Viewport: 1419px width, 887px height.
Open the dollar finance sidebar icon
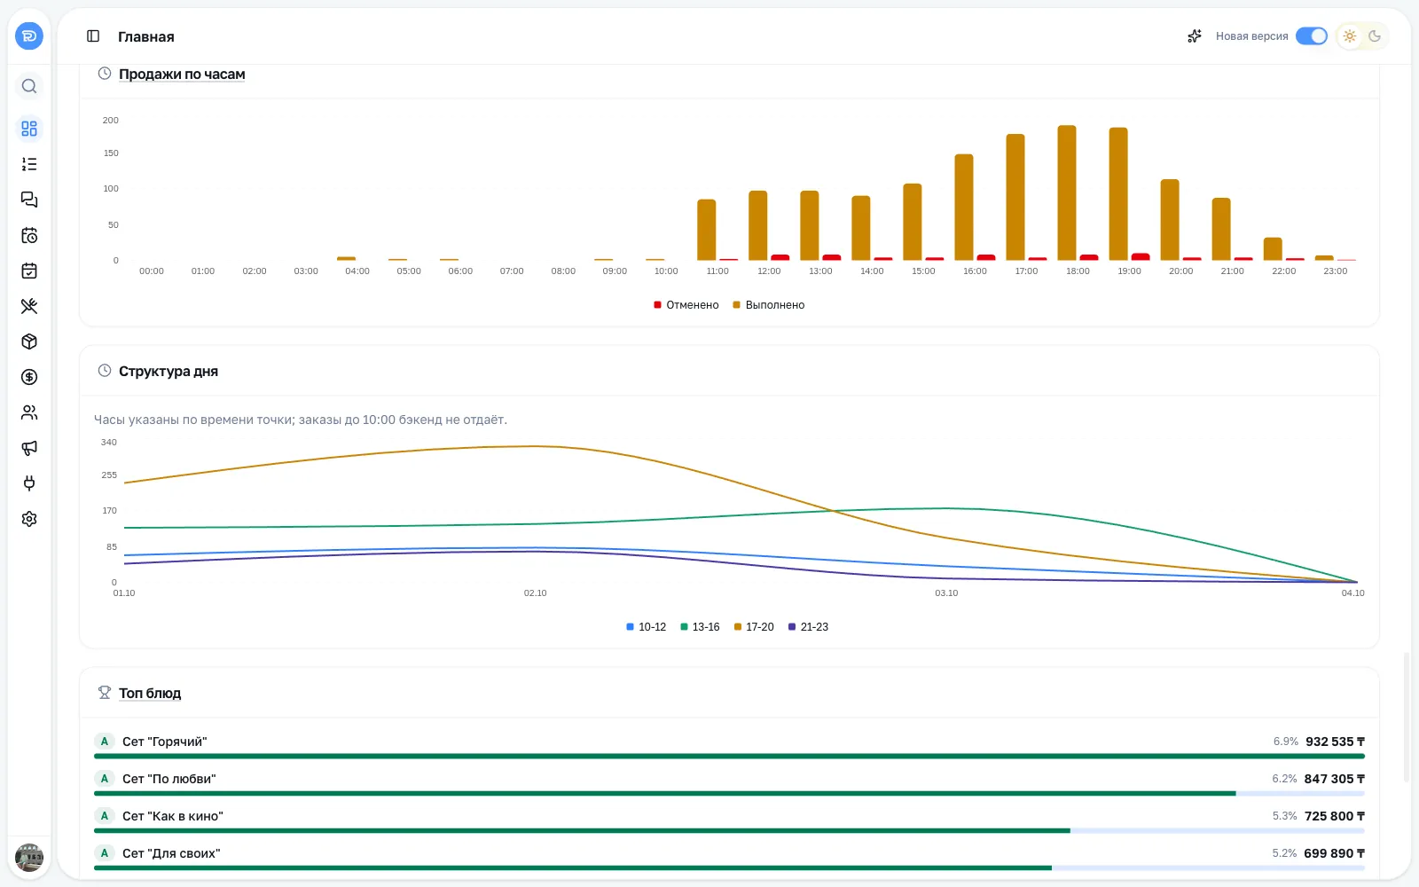click(29, 377)
